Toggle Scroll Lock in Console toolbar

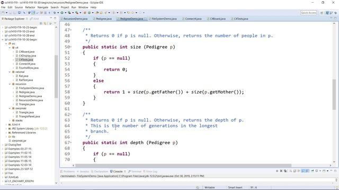[295, 171]
